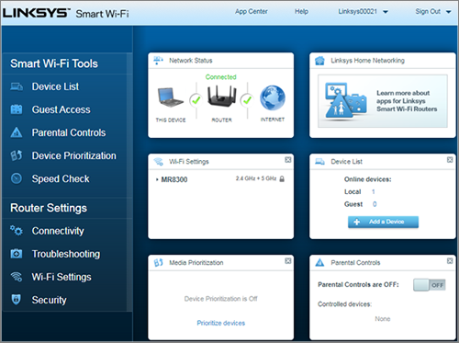Click the Device Prioritization sidebar icon
This screenshot has width=459, height=343.
pyautogui.click(x=17, y=155)
